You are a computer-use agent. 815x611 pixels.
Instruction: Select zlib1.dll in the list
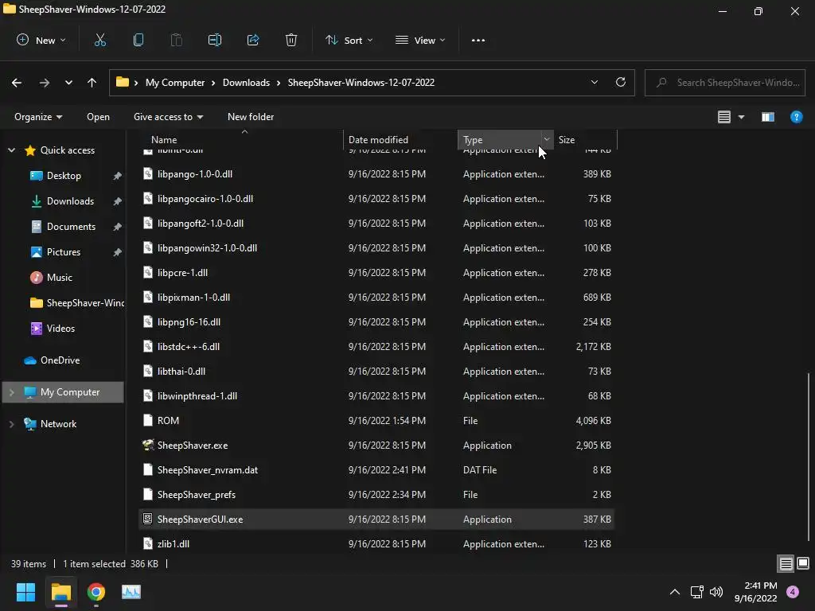[x=376, y=543]
